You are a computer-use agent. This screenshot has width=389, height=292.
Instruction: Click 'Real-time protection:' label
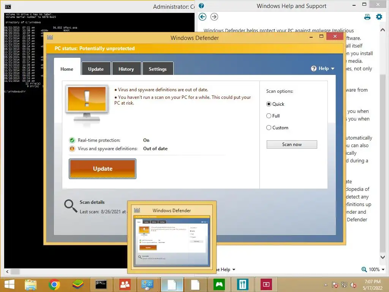pos(99,140)
